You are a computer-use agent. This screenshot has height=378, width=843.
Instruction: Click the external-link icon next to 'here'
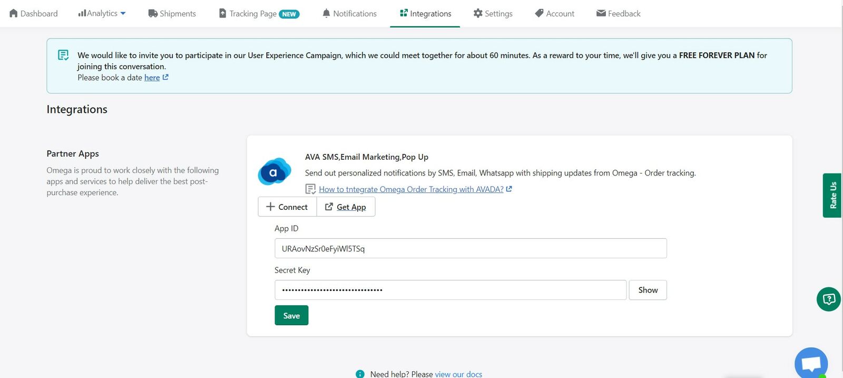pyautogui.click(x=165, y=77)
